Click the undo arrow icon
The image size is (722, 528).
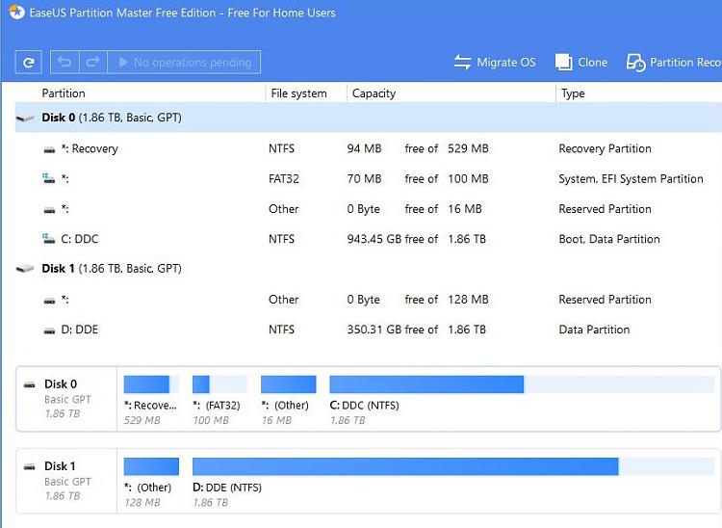(64, 62)
